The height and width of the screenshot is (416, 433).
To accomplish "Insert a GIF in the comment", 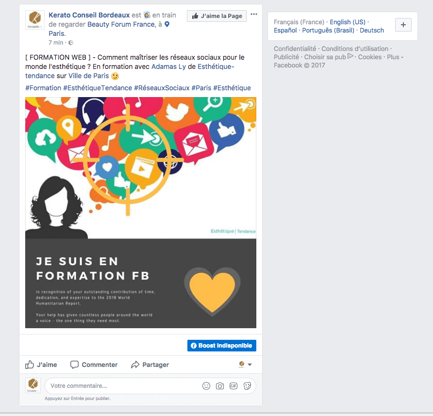I will coord(233,386).
